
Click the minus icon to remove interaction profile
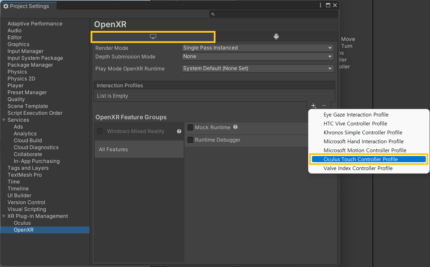(324, 105)
